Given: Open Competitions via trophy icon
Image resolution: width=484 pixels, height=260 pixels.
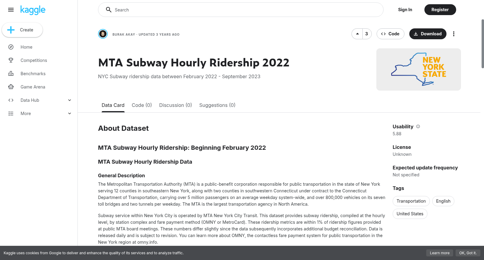Looking at the screenshot, I should [11, 60].
